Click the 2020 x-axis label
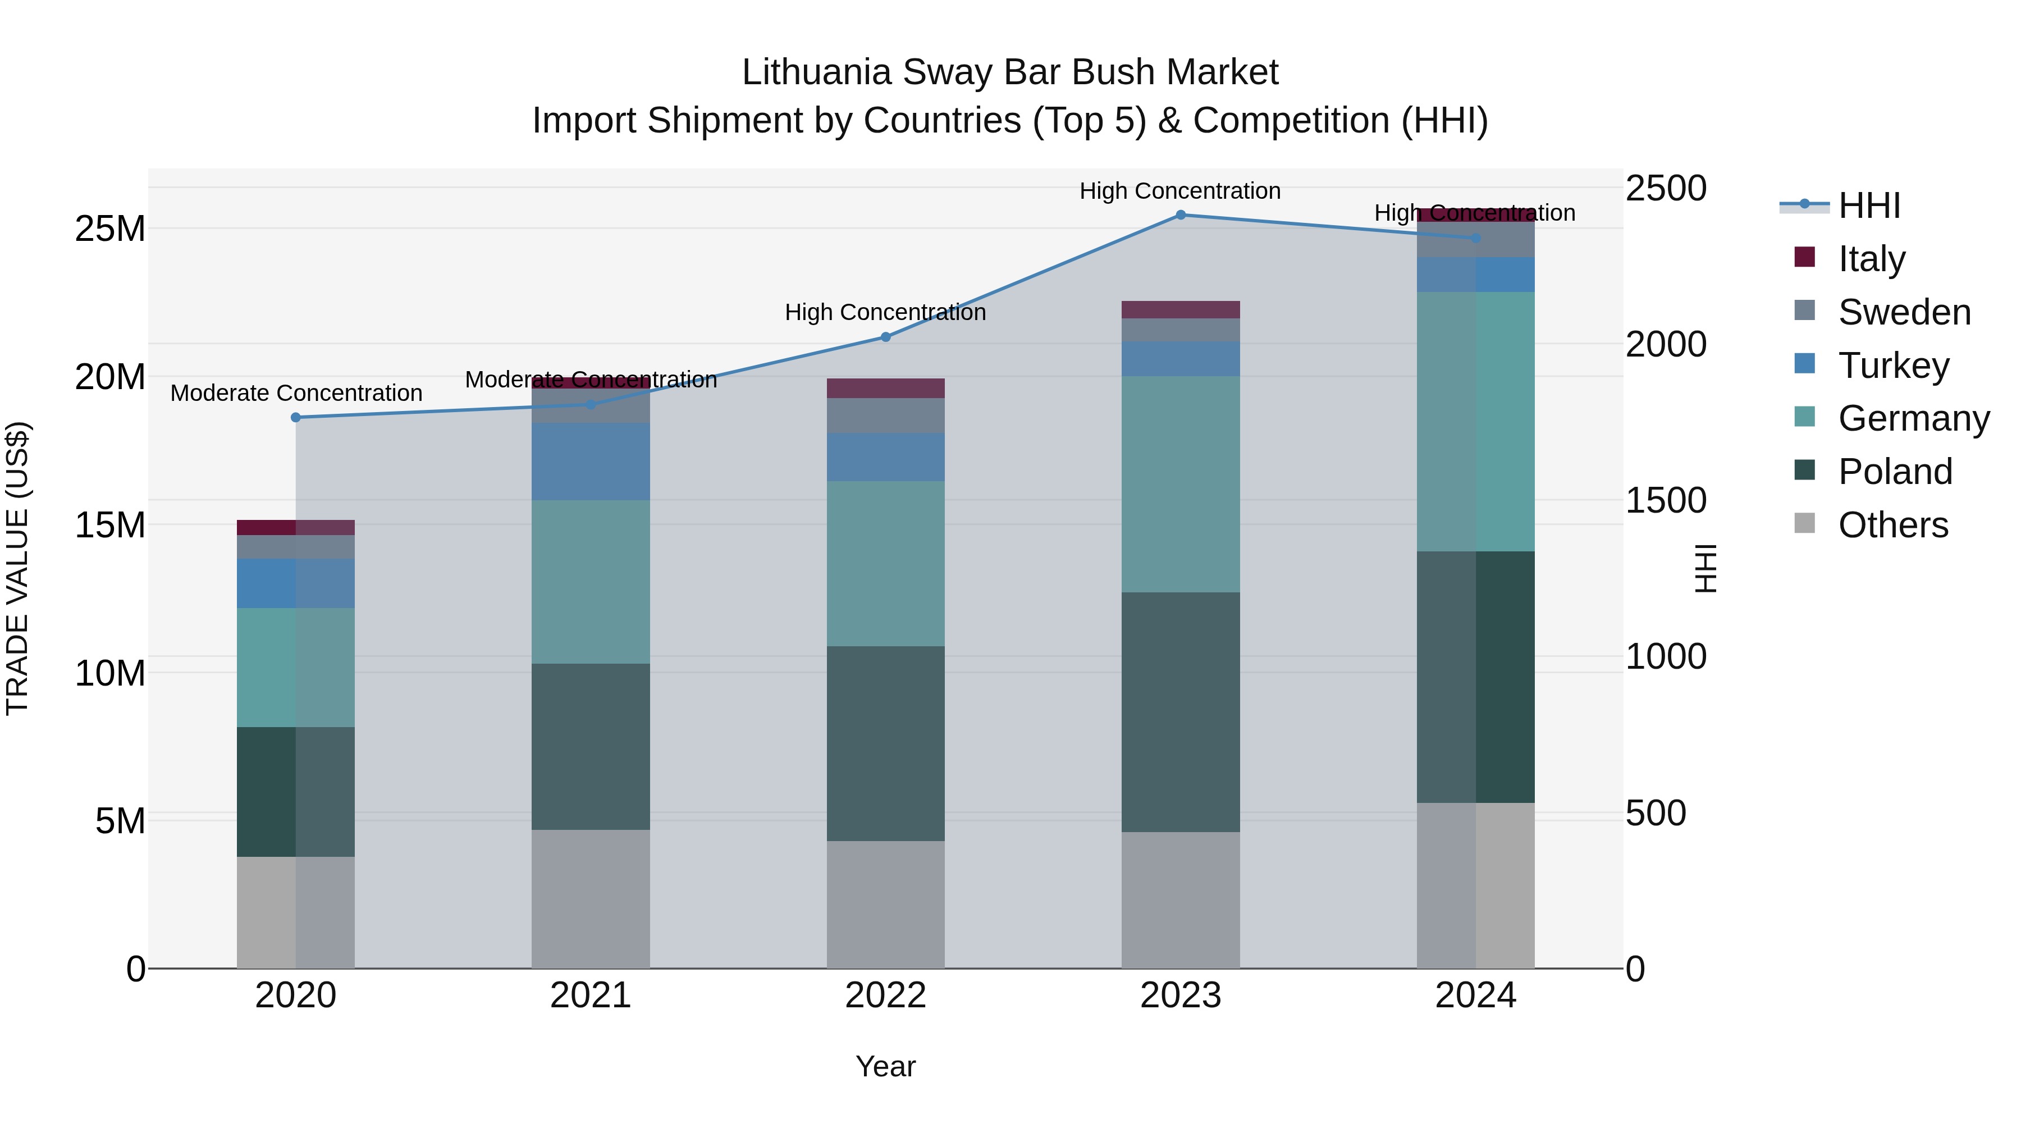This screenshot has width=2021, height=1137. coord(296,996)
